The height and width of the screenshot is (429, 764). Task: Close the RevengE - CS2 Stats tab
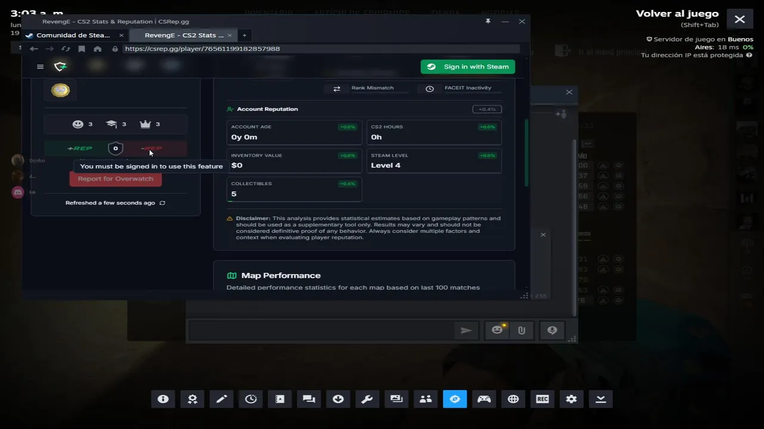[230, 35]
